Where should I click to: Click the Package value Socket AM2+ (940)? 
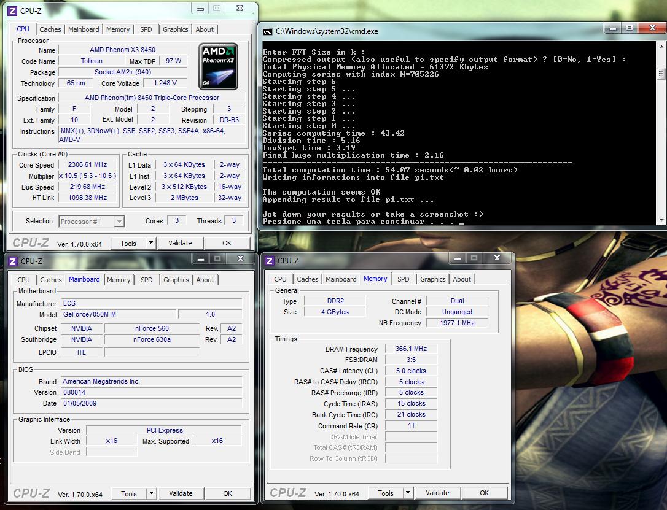click(x=122, y=72)
